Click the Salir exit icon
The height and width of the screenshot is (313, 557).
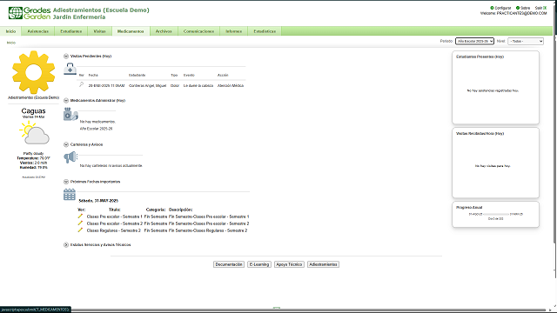click(x=545, y=8)
